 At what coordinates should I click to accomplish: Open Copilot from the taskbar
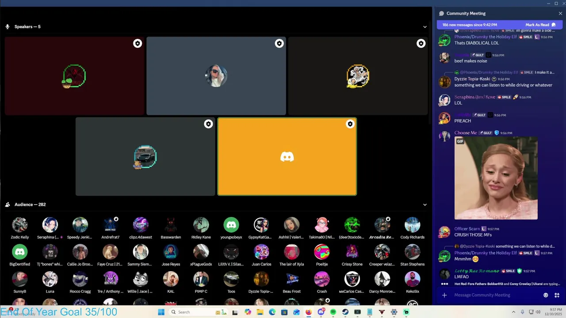248,312
